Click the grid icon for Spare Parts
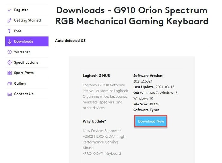 pyautogui.click(x=10, y=73)
